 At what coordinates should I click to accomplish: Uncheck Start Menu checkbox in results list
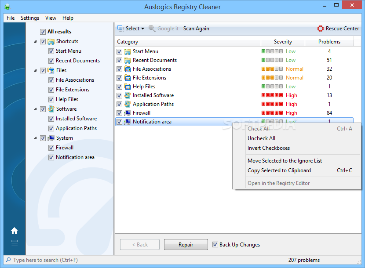point(120,51)
